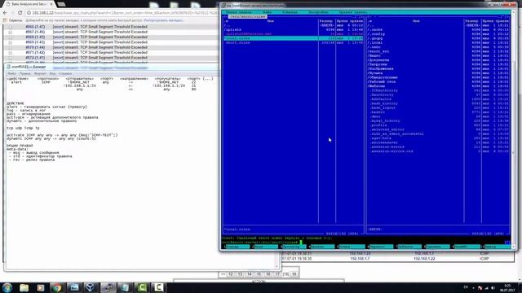Switch to Google Chrome in the taskbar
This screenshot has width=522, height=293.
pos(57,287)
